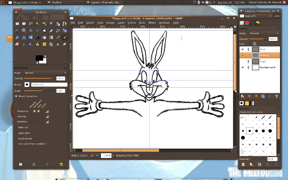The image size is (288, 180).
Task: Raise the selected layer
Action: pos(249,96)
